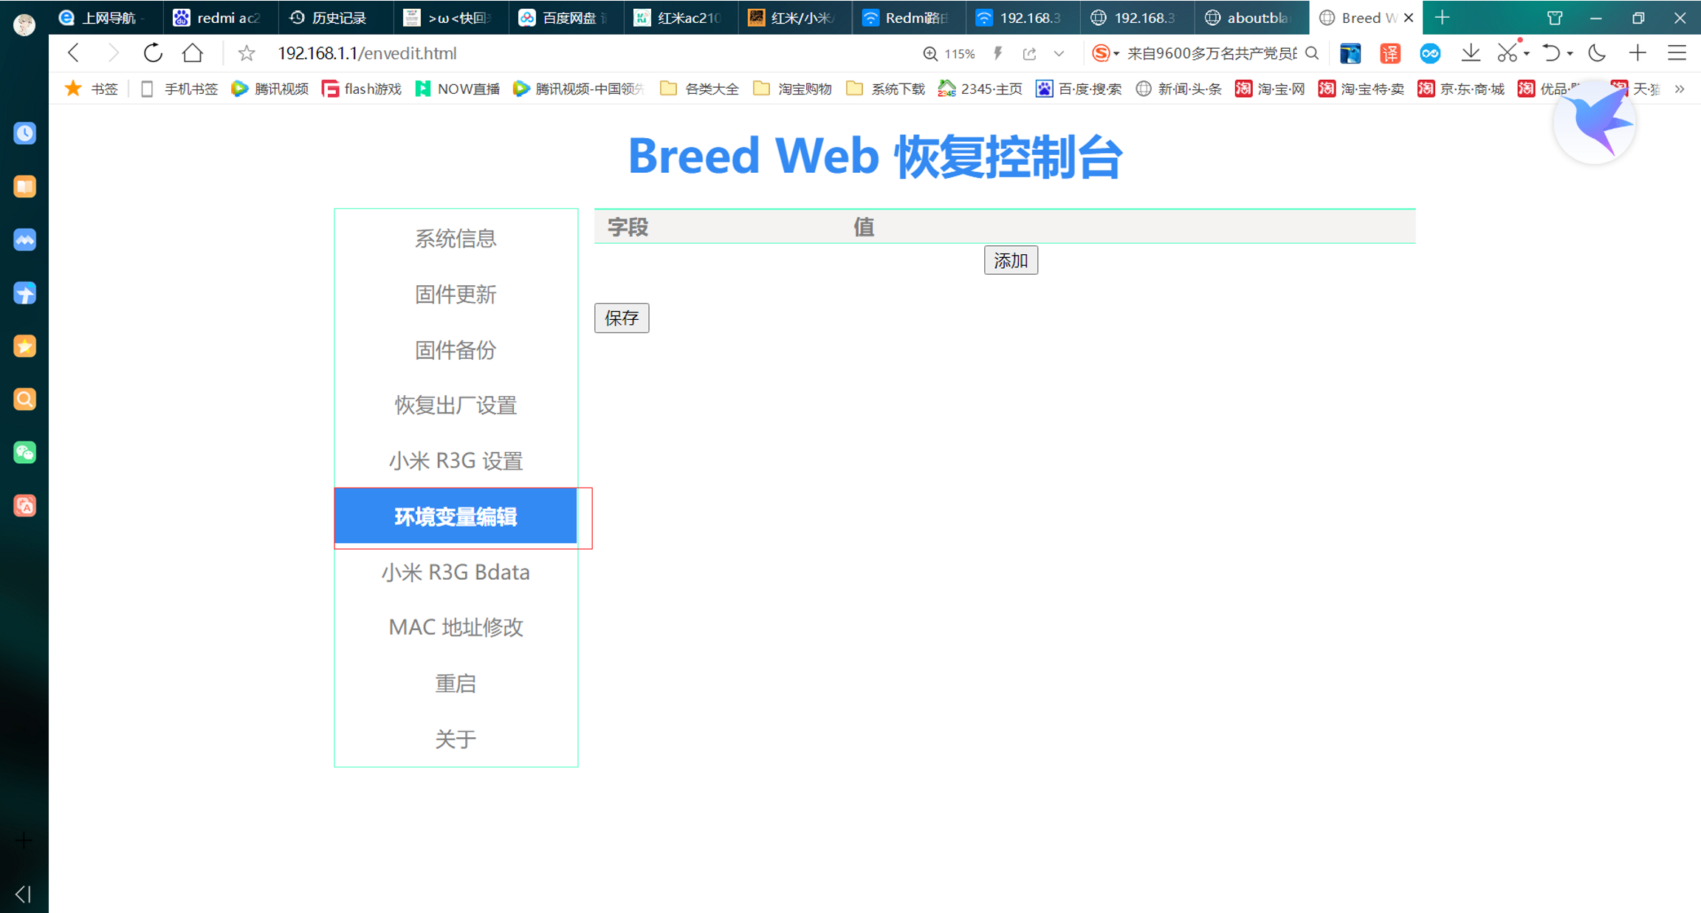This screenshot has height=913, width=1701.
Task: Click the scissors screenshot tool icon
Action: point(1507,53)
